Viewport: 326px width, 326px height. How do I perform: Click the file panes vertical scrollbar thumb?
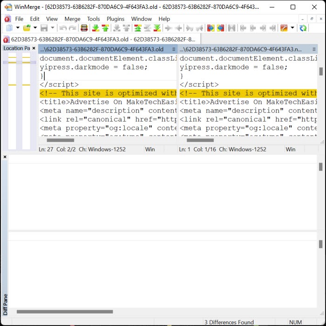[x=321, y=71]
